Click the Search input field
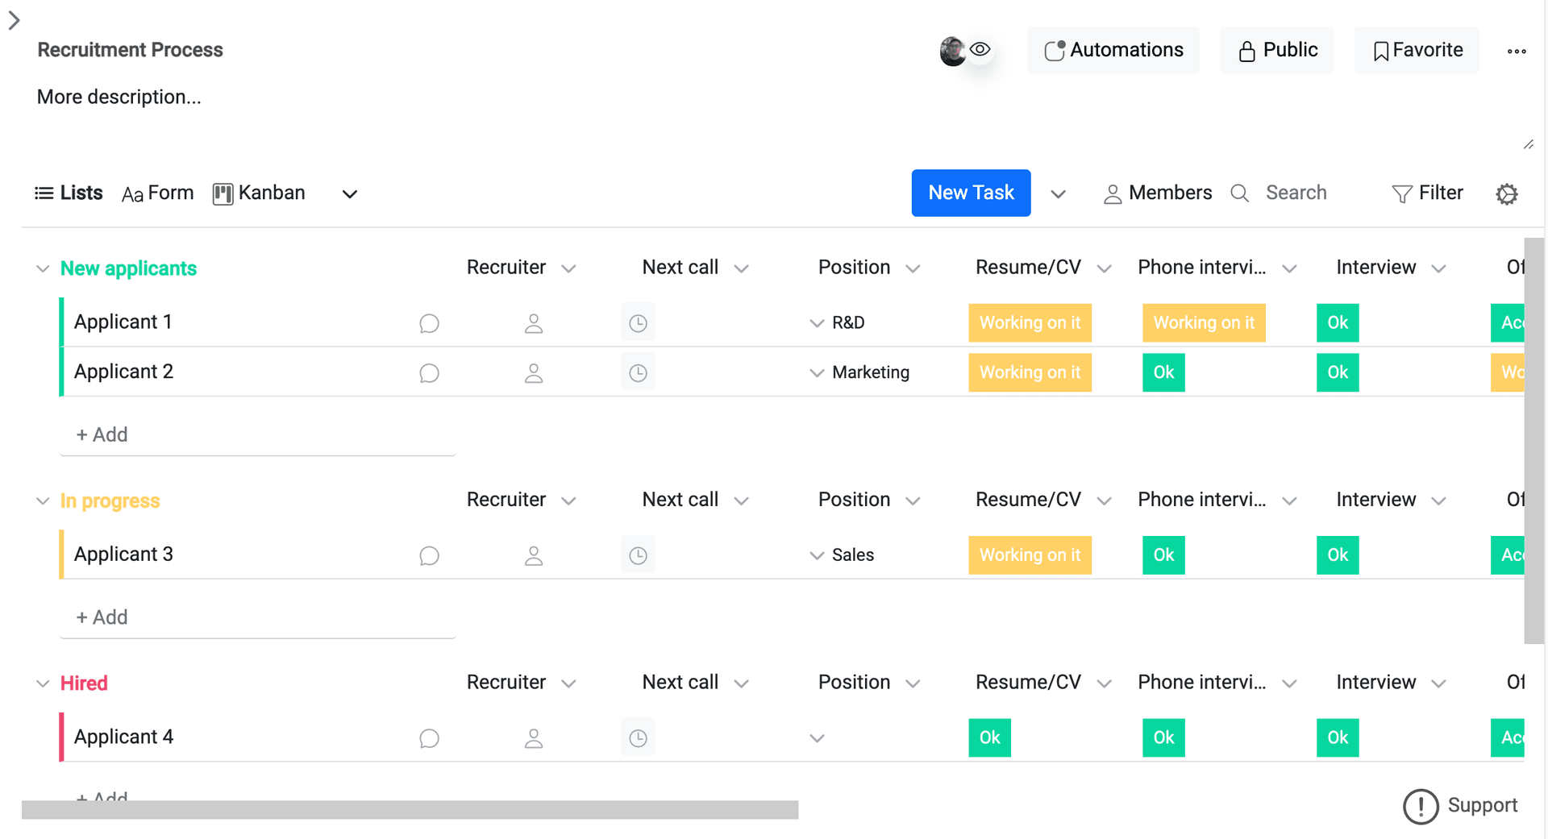 [x=1296, y=193]
